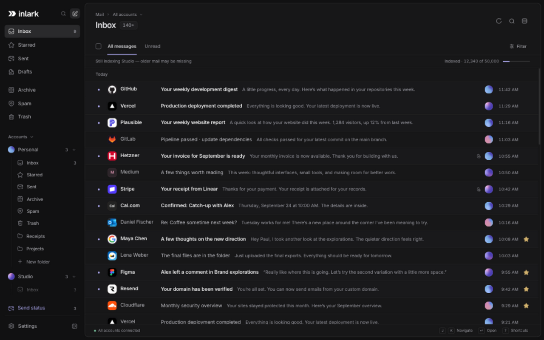This screenshot has height=340, width=544.
Task: Click the Mail breadcrumb link
Action: pos(99,14)
